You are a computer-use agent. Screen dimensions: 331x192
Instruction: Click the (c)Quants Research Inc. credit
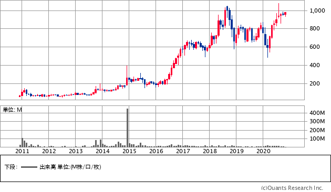pyautogui.click(x=292, y=188)
